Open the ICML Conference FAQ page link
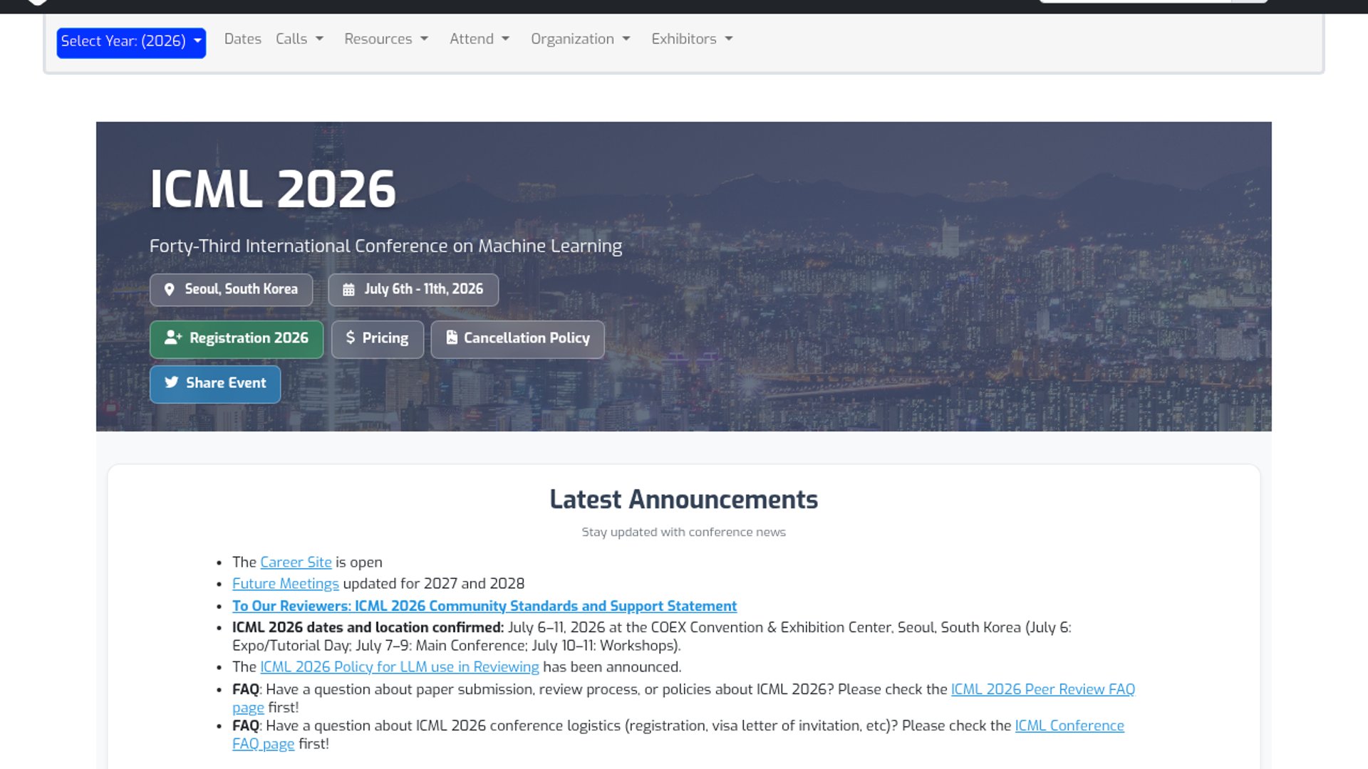This screenshot has height=769, width=1368. click(1069, 726)
